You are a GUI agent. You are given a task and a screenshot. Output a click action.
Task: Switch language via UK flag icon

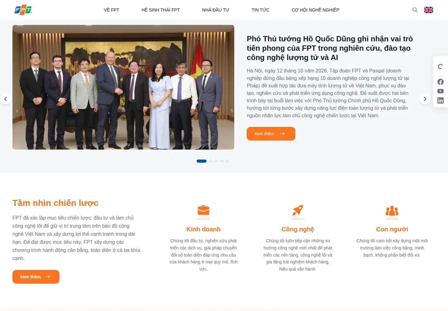coord(429,10)
